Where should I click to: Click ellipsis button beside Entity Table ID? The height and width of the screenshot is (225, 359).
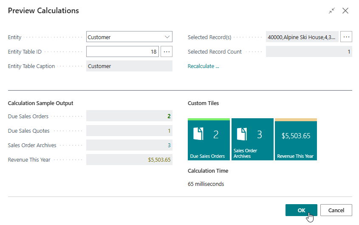click(167, 51)
